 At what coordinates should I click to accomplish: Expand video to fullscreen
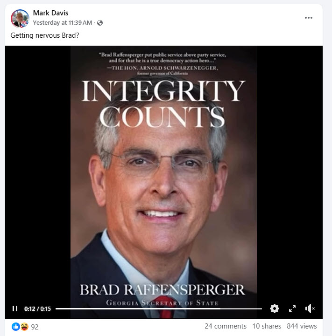click(x=292, y=309)
